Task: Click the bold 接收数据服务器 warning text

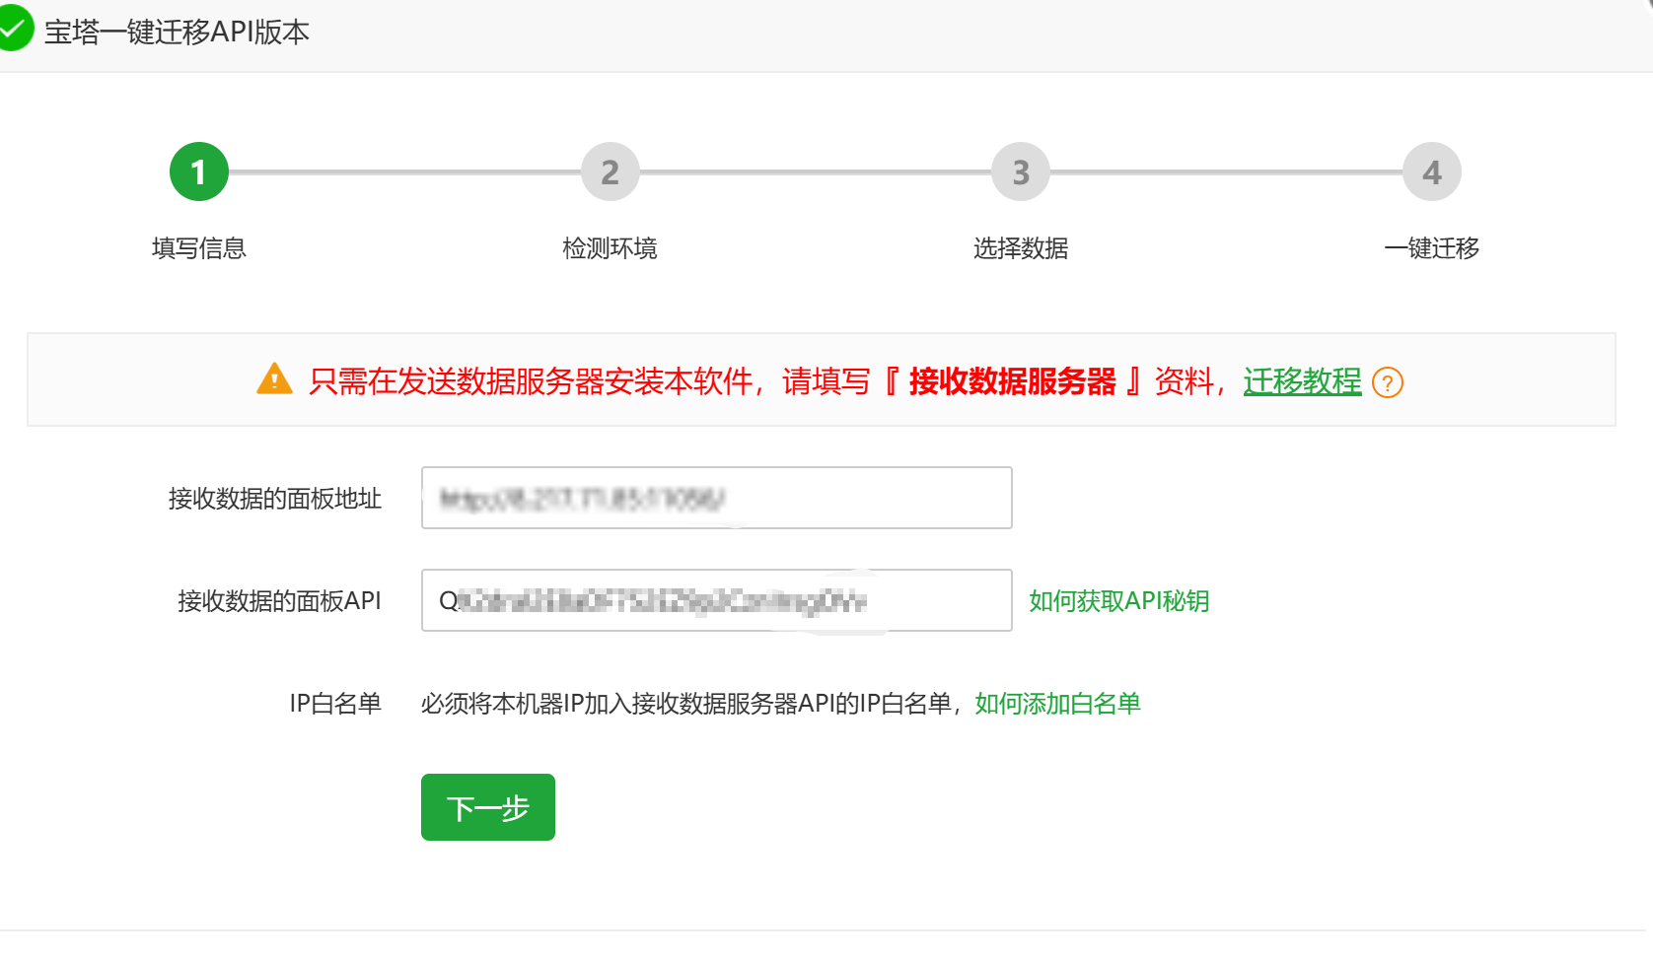Action: click(1013, 381)
